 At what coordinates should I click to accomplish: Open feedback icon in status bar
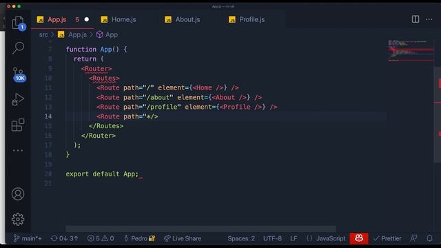coord(413,238)
